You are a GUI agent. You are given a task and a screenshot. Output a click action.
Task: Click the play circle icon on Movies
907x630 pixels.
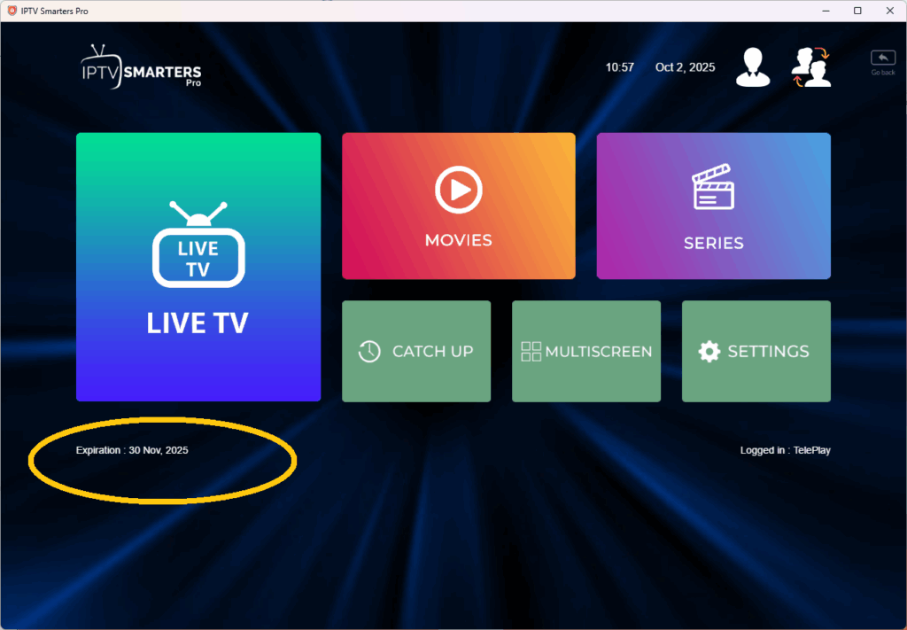(458, 190)
